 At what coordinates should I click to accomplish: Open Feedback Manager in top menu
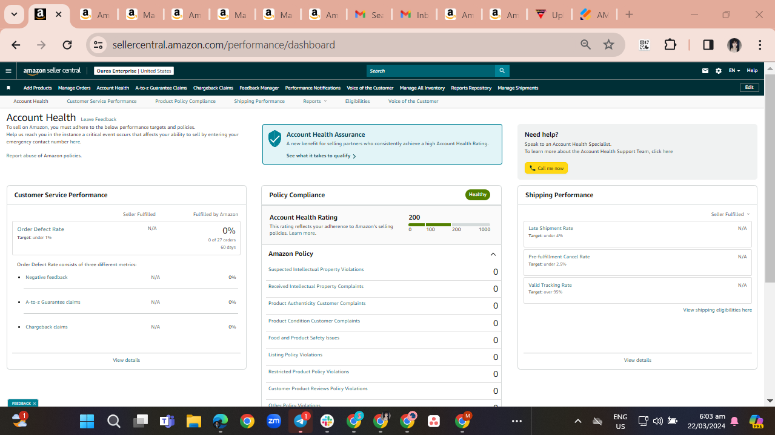(x=259, y=88)
